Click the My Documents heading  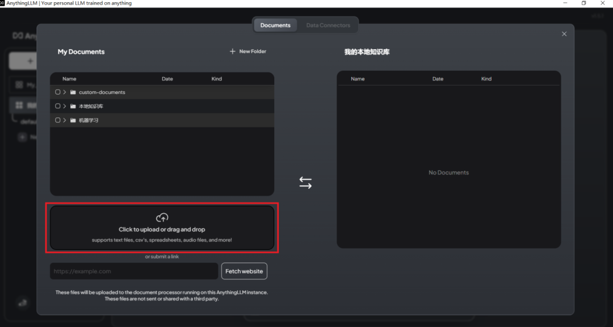81,52
